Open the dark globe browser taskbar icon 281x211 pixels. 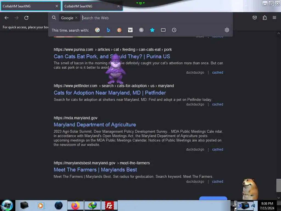coord(58,206)
